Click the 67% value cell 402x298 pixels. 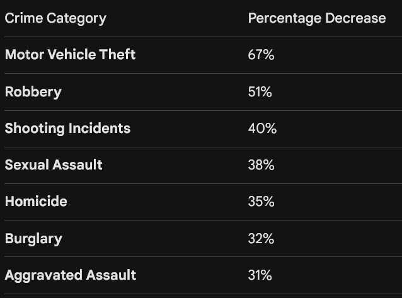tap(261, 55)
